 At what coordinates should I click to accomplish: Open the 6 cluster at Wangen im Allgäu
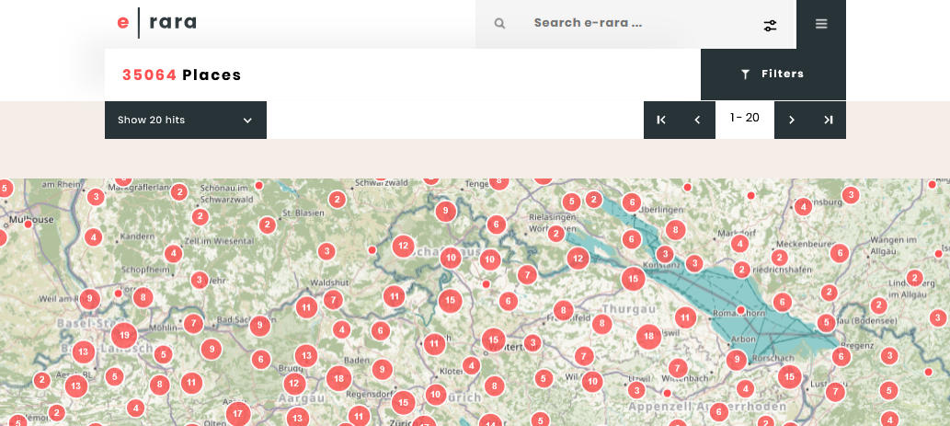(839, 253)
